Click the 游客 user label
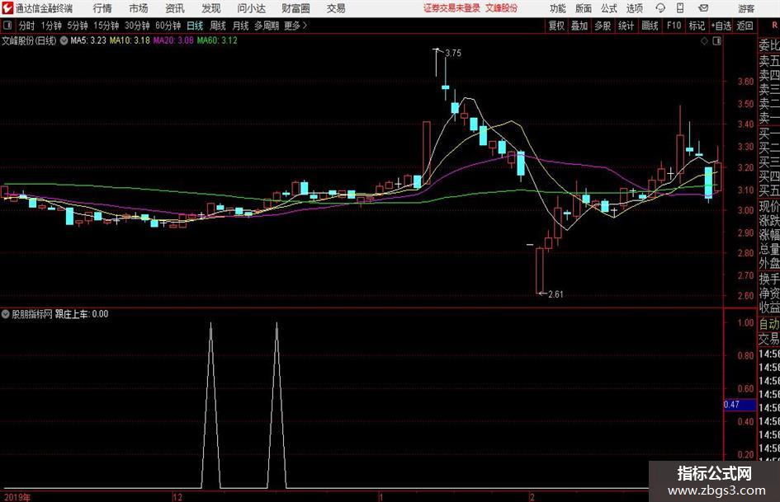This screenshot has width=780, height=502. [x=746, y=8]
